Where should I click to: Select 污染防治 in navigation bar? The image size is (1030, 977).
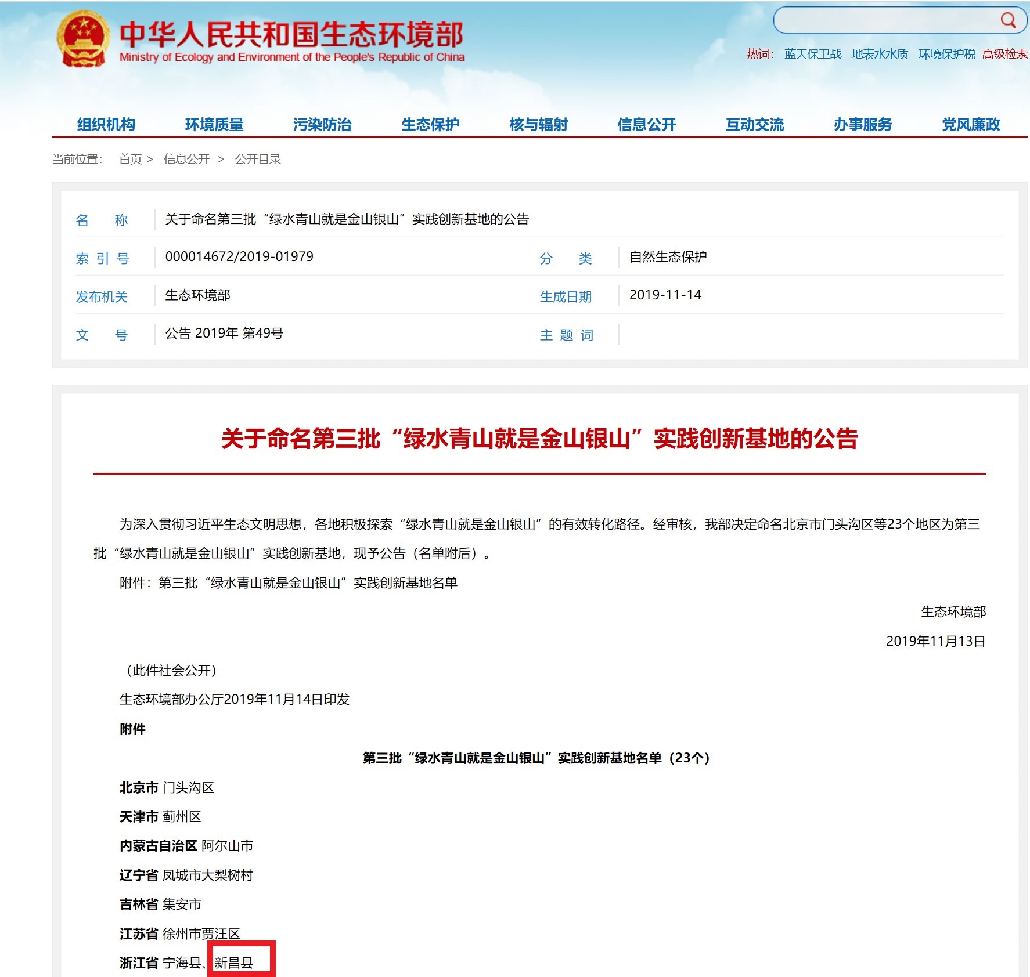[322, 124]
